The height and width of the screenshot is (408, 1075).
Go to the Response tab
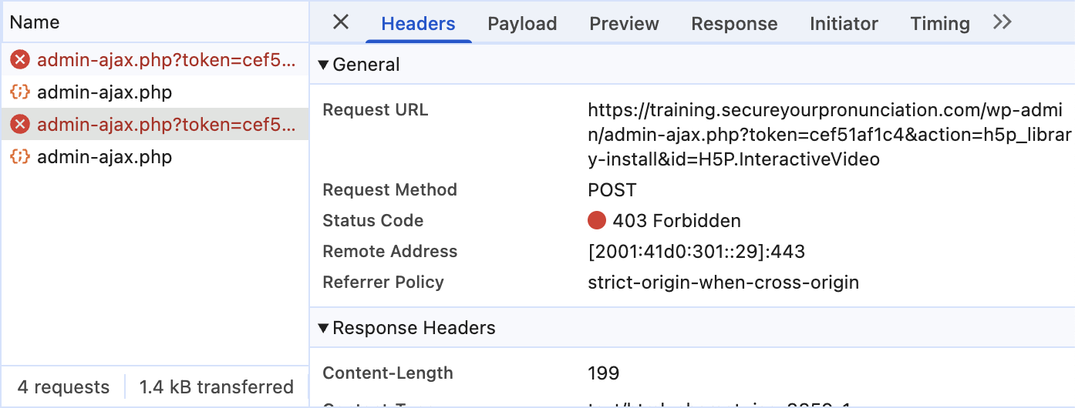click(734, 24)
